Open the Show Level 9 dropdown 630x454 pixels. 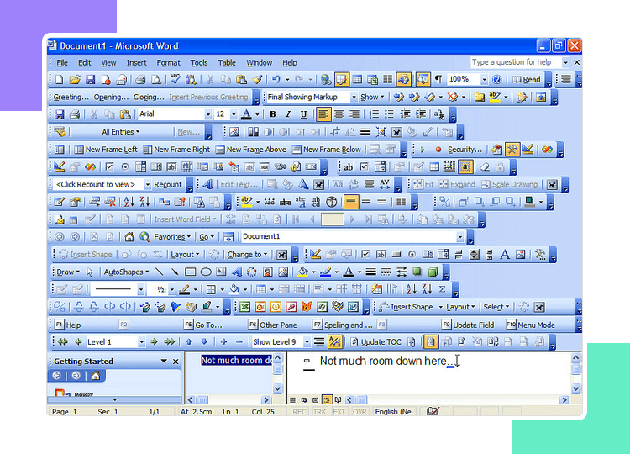pyautogui.click(x=307, y=342)
